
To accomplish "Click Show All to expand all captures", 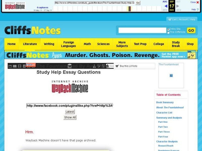I will click(70, 117).
